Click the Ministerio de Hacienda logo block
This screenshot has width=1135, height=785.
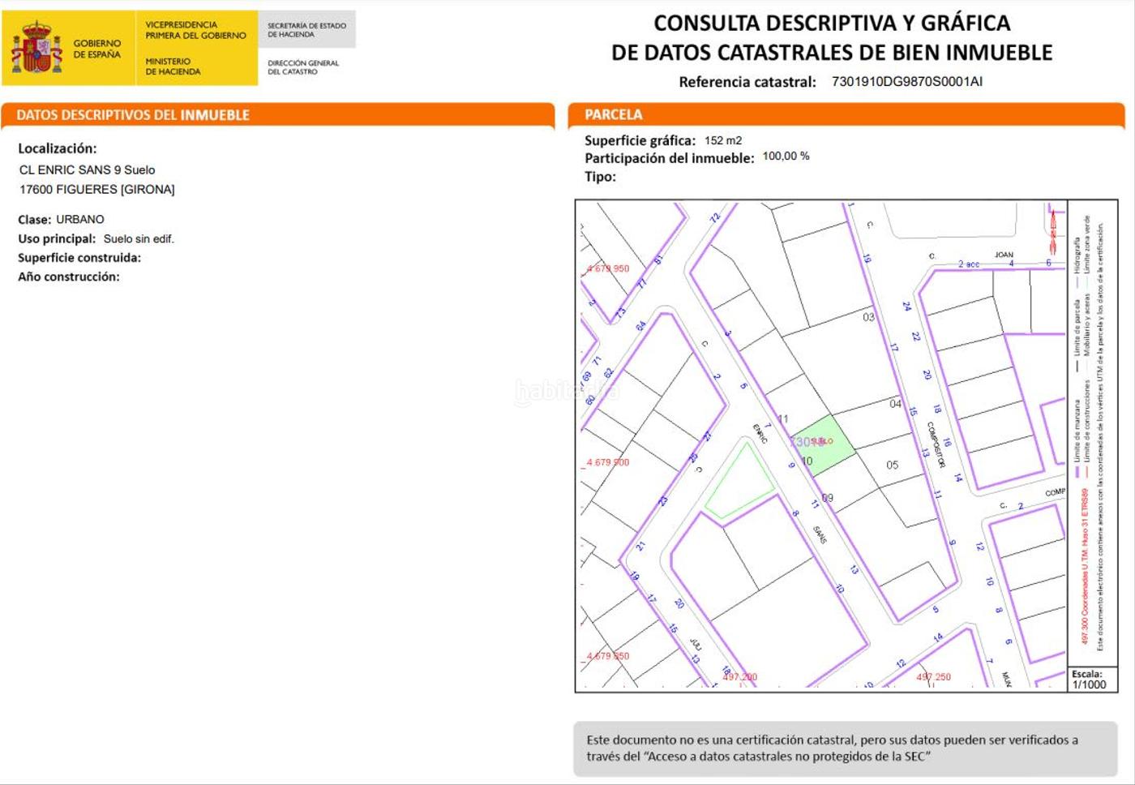coord(195,48)
